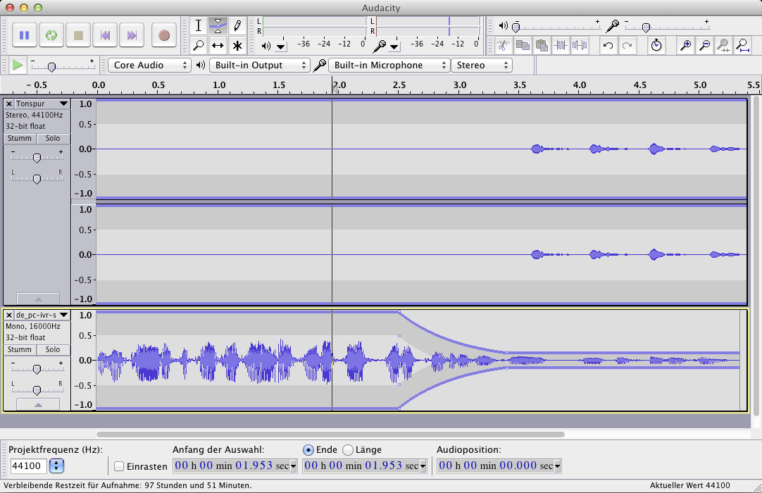Skip to start of project

coord(105,35)
